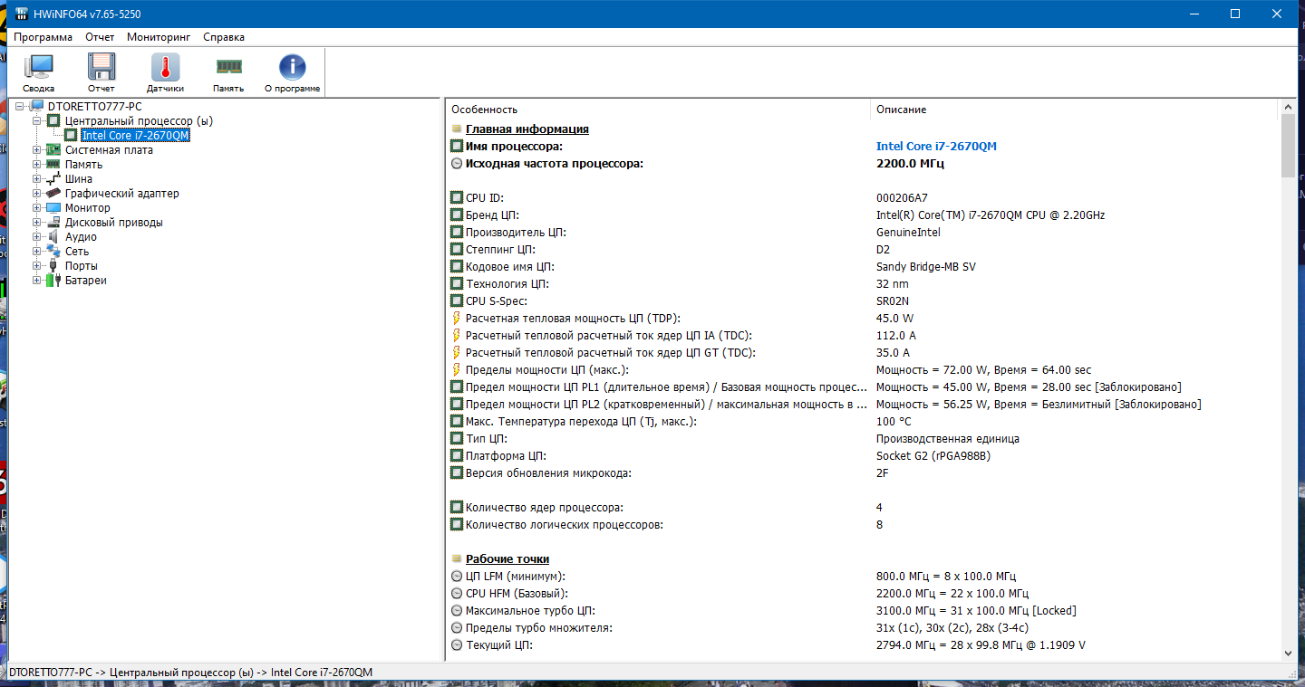Expand the Память tree branch
Screen dimensions: 1305x687
[37, 165]
